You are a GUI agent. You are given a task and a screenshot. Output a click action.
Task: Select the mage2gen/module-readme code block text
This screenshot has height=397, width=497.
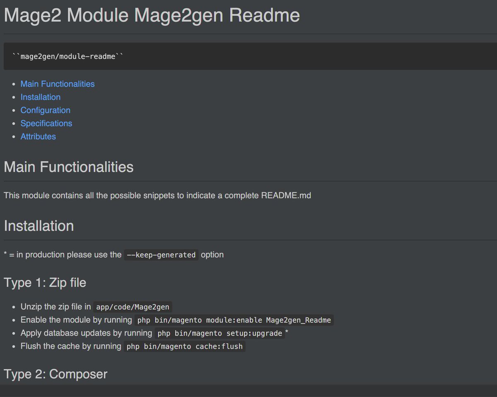pyautogui.click(x=68, y=56)
